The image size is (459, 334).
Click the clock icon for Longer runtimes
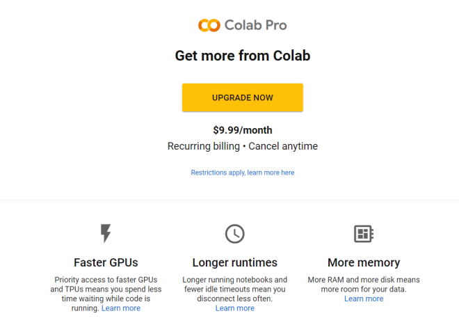point(235,234)
